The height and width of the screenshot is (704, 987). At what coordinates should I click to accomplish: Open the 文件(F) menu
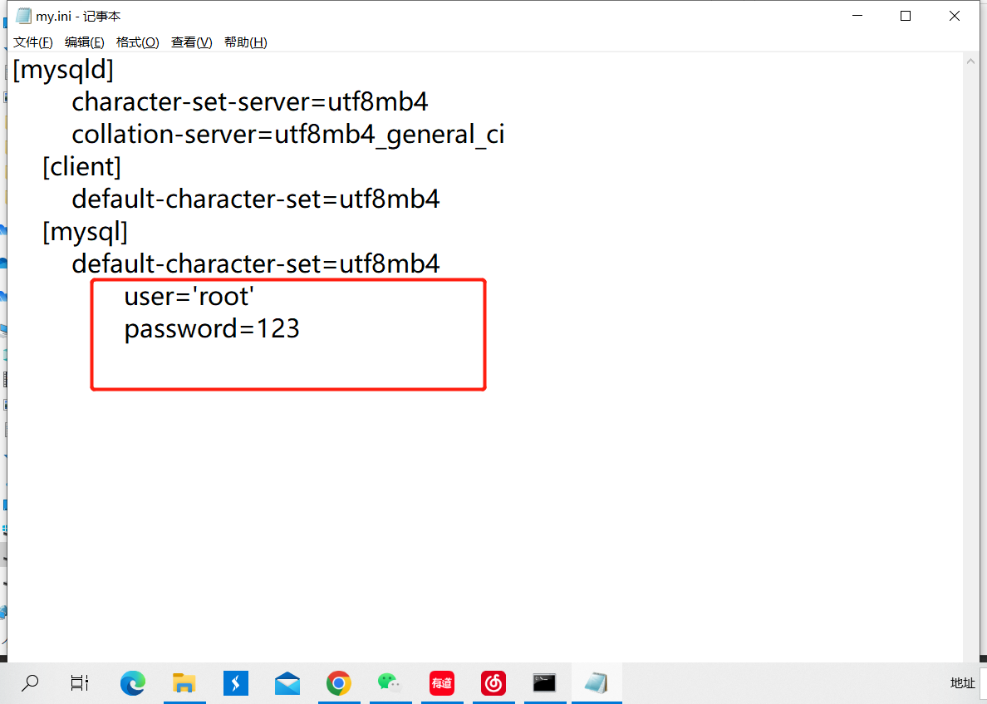click(x=33, y=42)
